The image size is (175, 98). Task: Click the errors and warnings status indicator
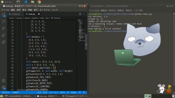(6, 93)
